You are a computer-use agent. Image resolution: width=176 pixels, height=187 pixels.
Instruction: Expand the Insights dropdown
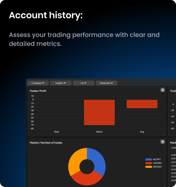[x=61, y=83]
